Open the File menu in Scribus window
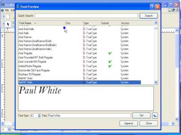The width and height of the screenshot is (181, 135). click(x=7, y=10)
